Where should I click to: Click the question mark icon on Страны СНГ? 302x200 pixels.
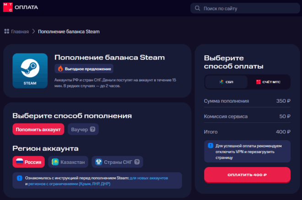(137, 162)
